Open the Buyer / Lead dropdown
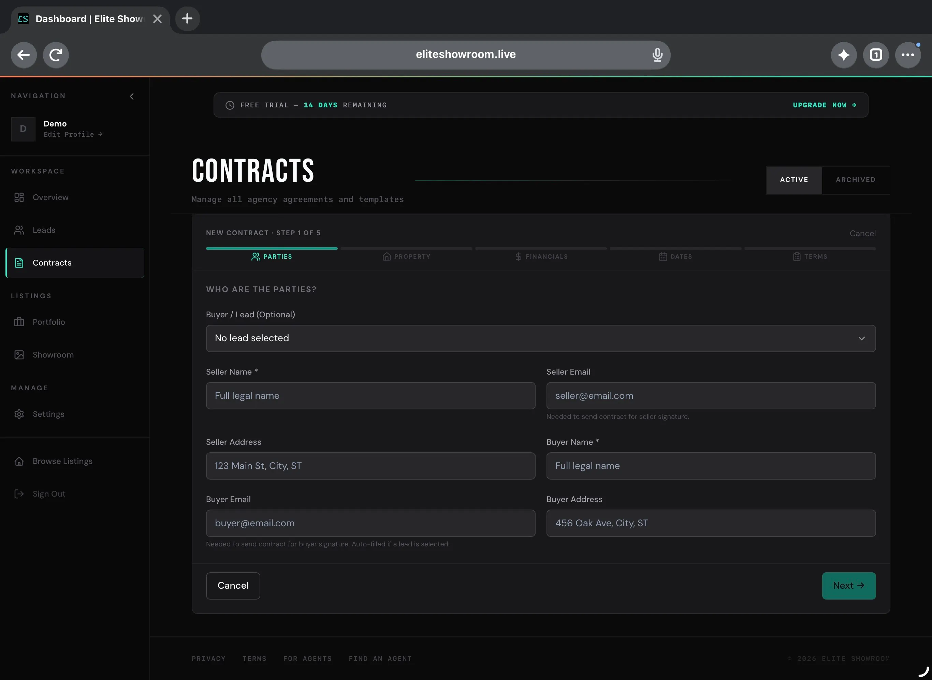This screenshot has height=680, width=932. 541,338
